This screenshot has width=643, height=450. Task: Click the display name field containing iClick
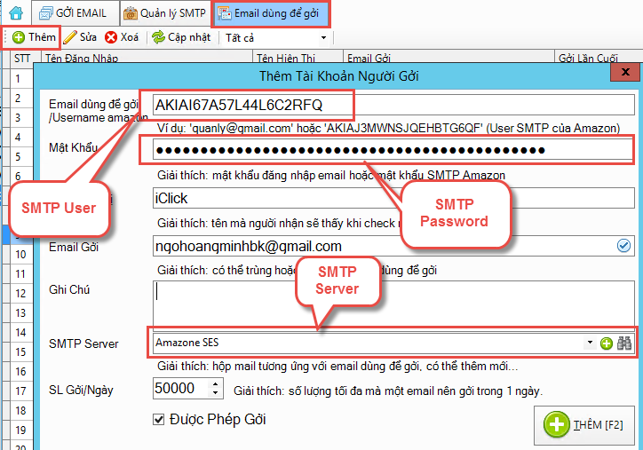point(393,198)
